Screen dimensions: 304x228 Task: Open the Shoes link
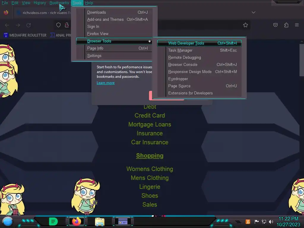(x=150, y=196)
